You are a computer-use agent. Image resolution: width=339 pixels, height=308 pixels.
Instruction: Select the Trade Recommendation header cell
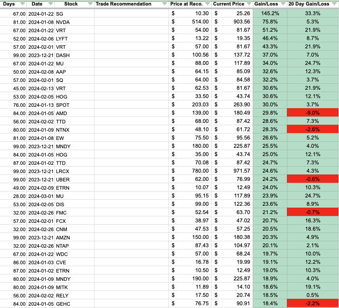point(131,4)
